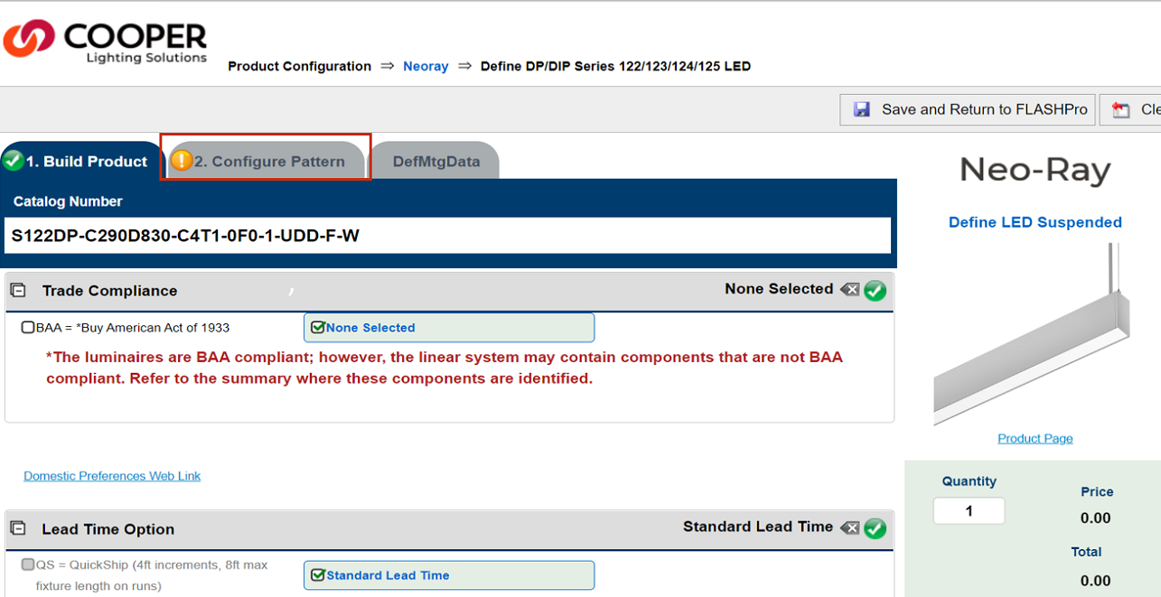1161x597 pixels.
Task: Click the floppy disk save icon
Action: pos(861,109)
